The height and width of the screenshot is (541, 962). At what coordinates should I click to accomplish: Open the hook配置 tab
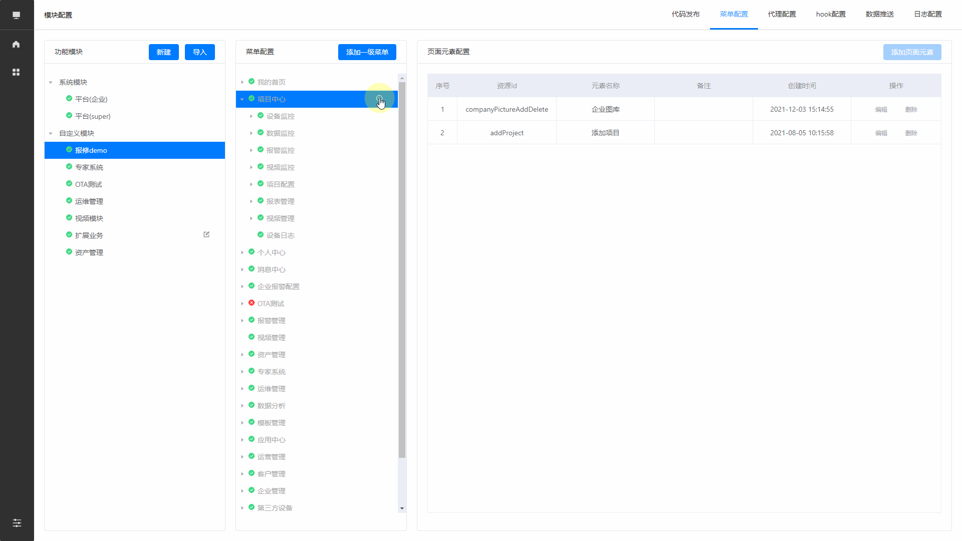[x=831, y=14]
